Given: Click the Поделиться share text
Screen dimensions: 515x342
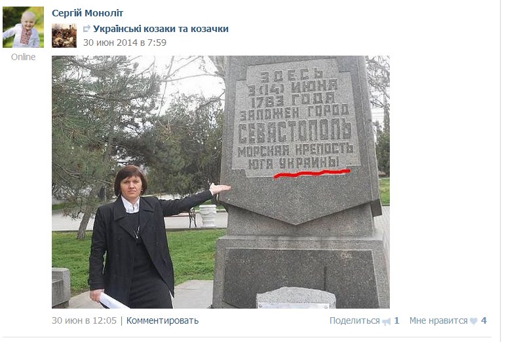Looking at the screenshot, I should click(354, 320).
